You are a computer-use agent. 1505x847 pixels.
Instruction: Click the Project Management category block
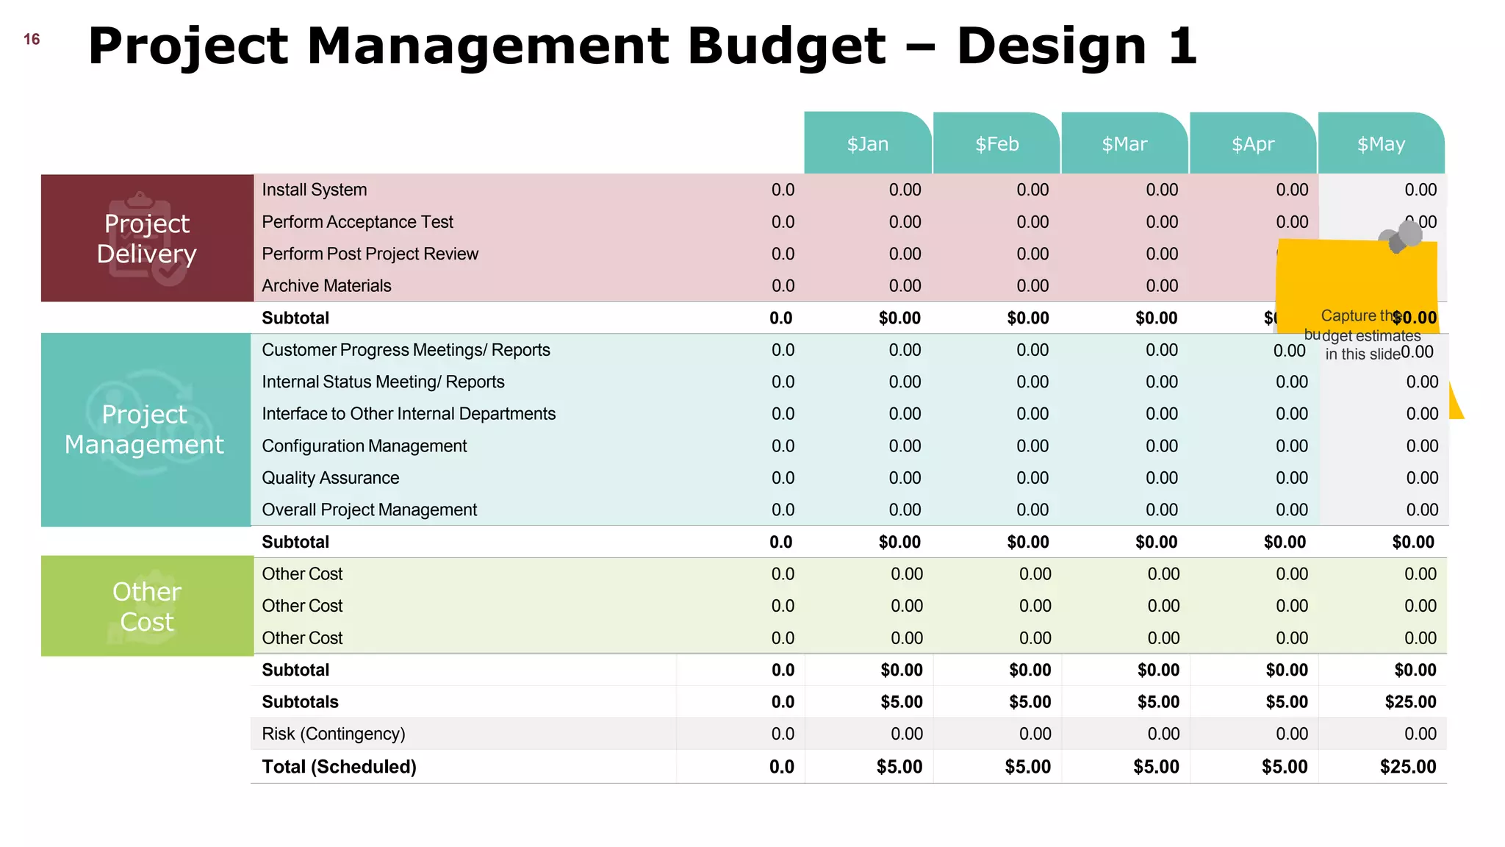[146, 429]
